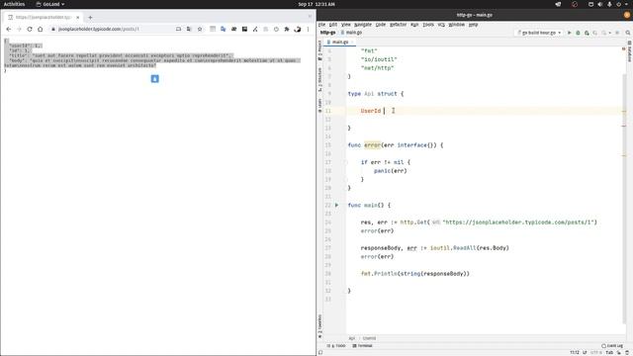Start debugging with the bug icon
The height and width of the screenshot is (356, 633).
point(578,33)
